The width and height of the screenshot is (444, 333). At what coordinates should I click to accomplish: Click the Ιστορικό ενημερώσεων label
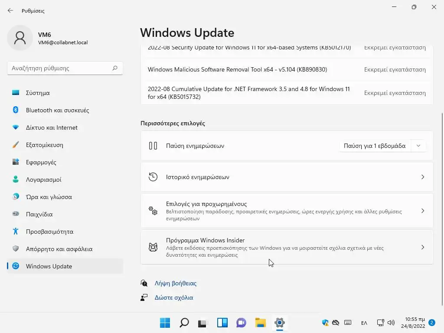click(198, 177)
